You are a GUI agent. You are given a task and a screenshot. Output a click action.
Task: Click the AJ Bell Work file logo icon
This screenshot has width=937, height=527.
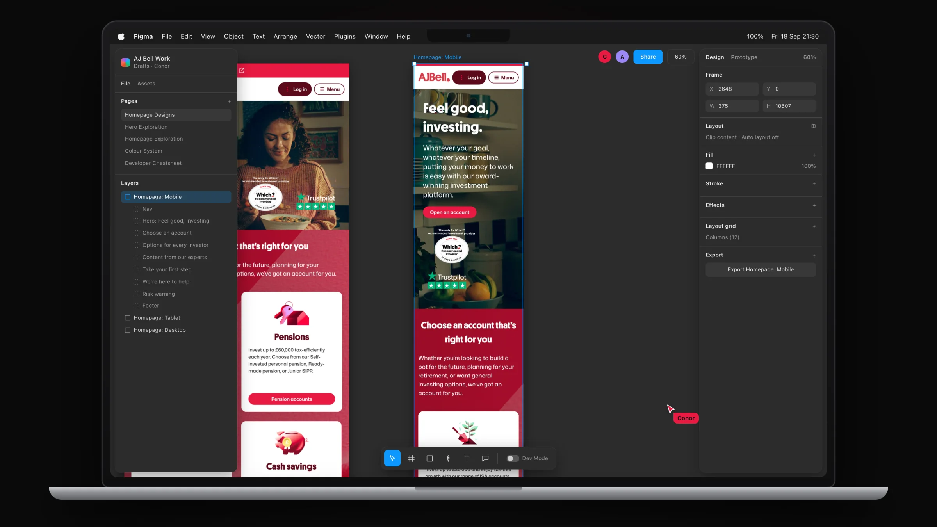125,62
